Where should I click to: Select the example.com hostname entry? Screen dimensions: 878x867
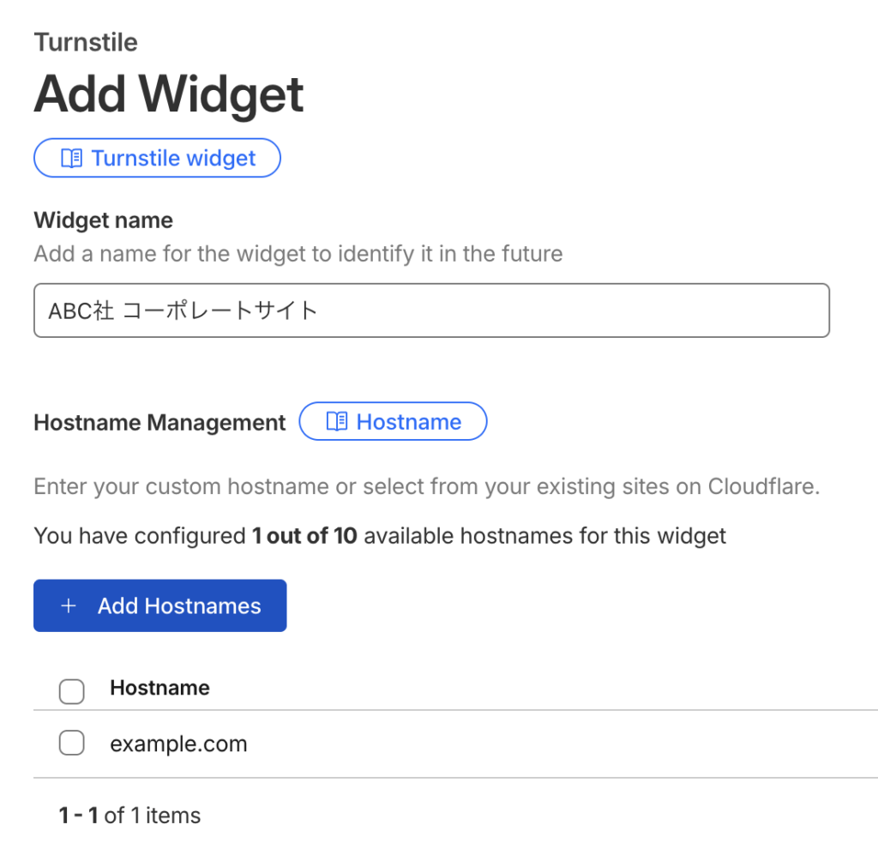point(178,744)
